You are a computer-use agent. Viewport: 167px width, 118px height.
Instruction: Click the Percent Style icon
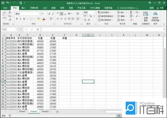point(91,16)
